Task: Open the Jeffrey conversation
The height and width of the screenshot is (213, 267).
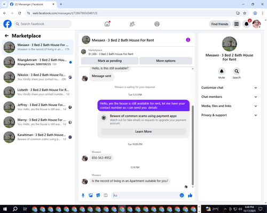Action: pos(37,107)
